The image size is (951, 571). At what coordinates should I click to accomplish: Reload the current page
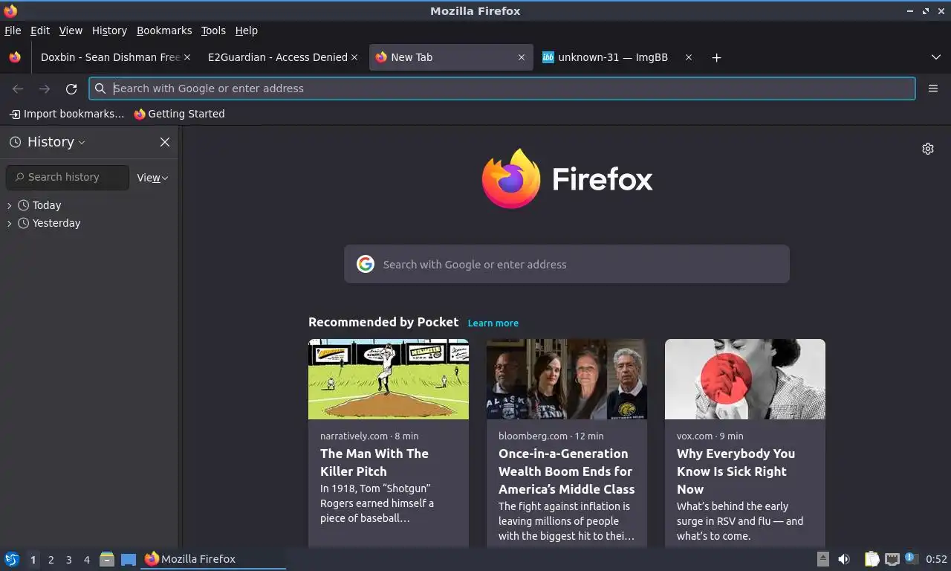point(71,88)
